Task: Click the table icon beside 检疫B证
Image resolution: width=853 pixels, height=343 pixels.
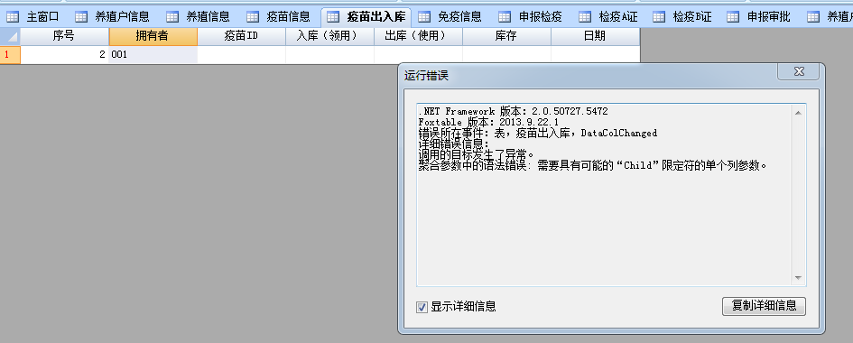Action: pos(659,17)
